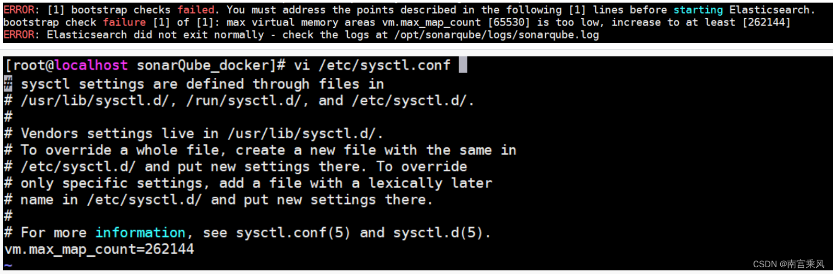Screen dimensions: 833x274
Task: Click the 'localhost' hostname in prompt
Action: click(x=91, y=65)
